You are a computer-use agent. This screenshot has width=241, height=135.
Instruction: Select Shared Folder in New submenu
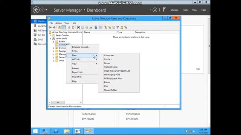pyautogui.click(x=119, y=90)
